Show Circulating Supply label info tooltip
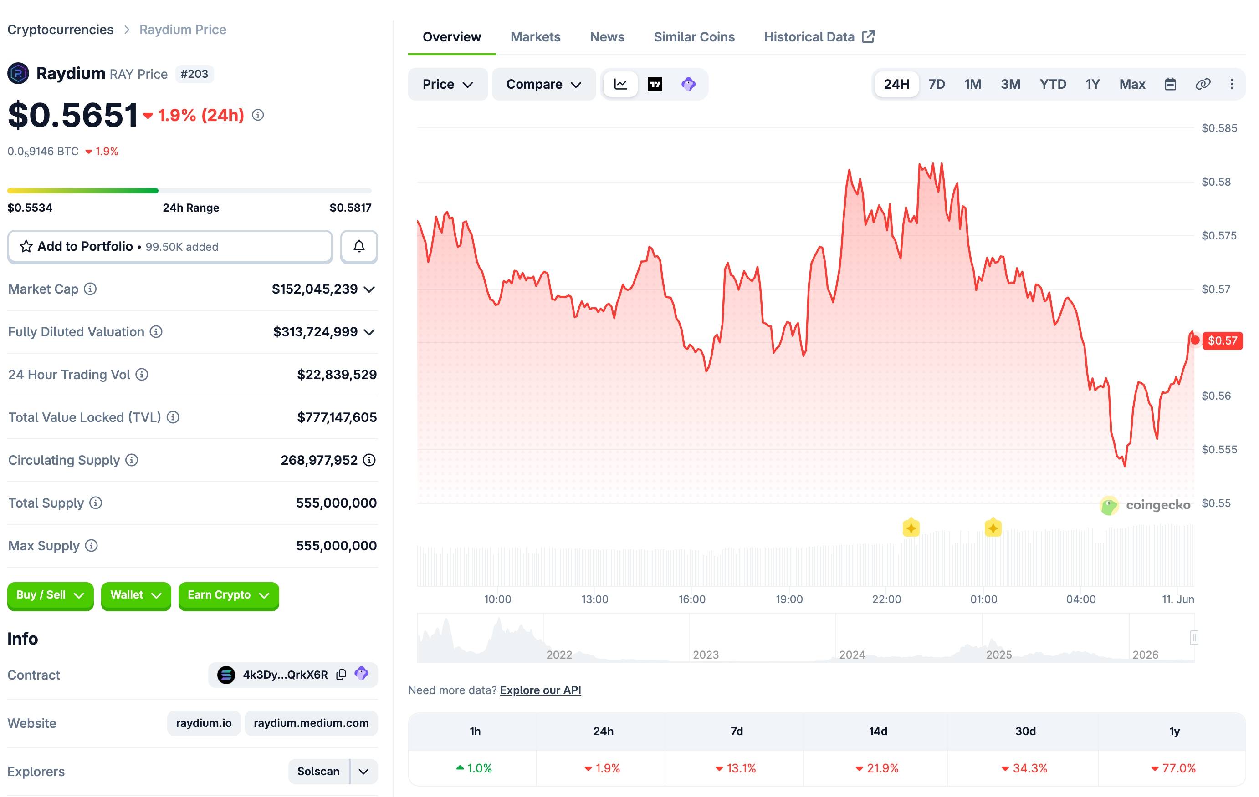 [x=132, y=460]
